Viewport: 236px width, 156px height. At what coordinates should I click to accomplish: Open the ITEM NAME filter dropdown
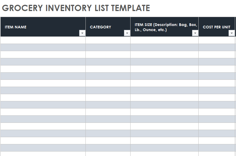82,33
